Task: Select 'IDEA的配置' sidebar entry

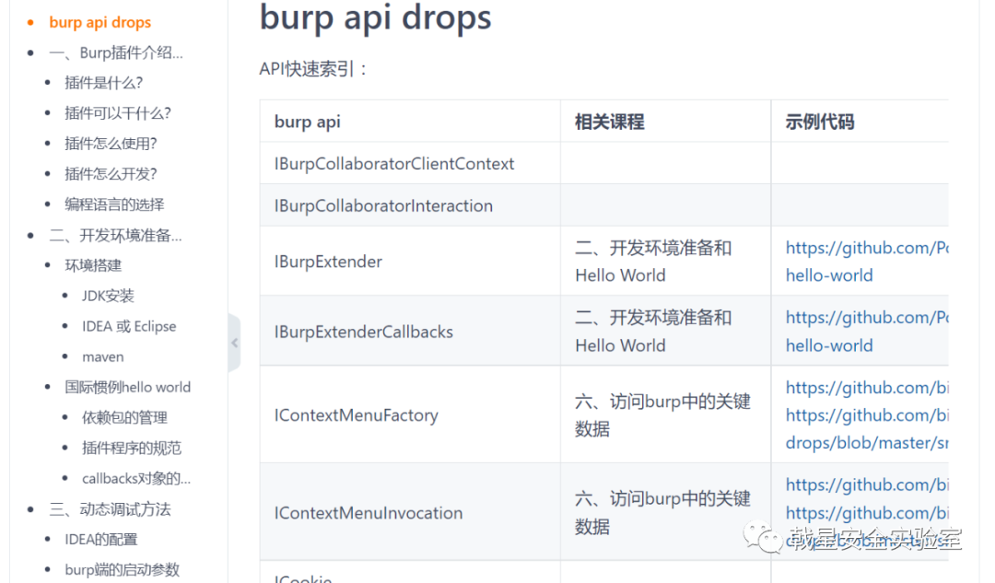Action: pyautogui.click(x=101, y=540)
